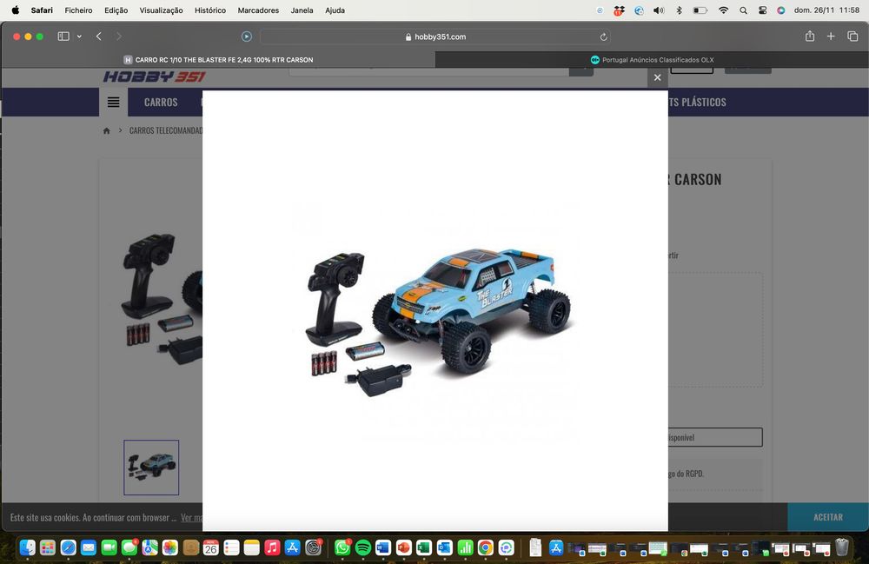Viewport: 869px width, 564px height.
Task: Click the play media icon beside address bar
Action: click(247, 36)
